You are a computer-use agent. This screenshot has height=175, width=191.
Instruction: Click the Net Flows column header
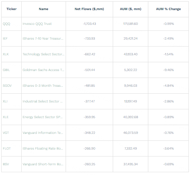tap(89, 9)
